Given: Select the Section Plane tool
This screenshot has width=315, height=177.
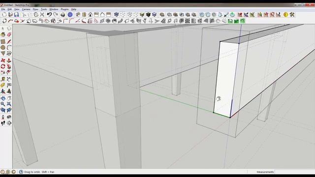Looking at the screenshot, I should pos(9,123).
